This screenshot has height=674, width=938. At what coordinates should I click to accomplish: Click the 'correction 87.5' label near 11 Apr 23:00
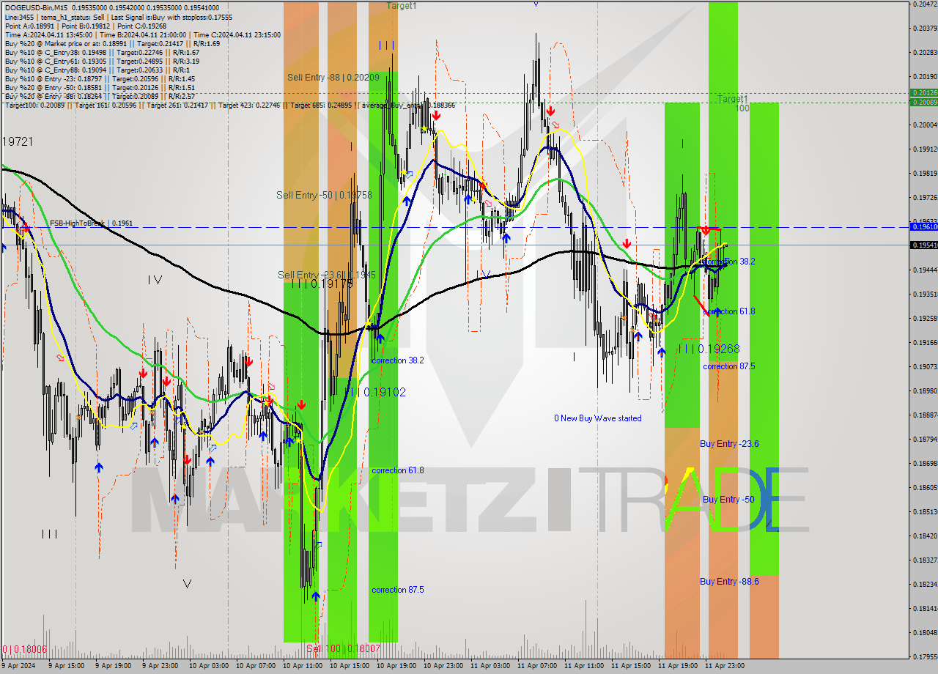[729, 366]
